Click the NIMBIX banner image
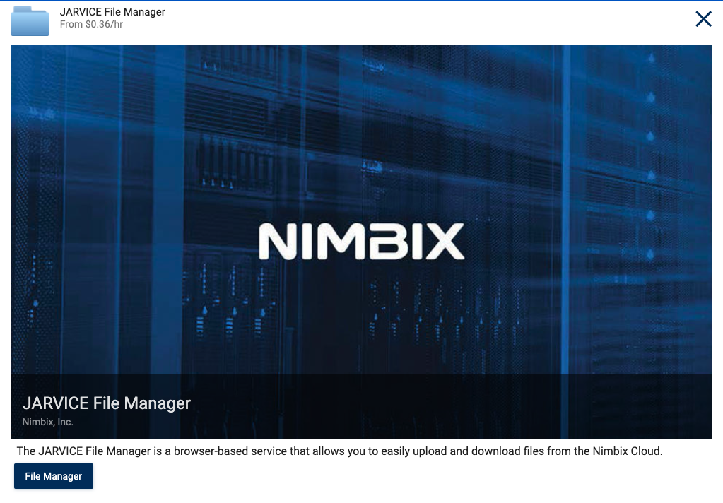Viewport: 723px width, 503px height. [x=362, y=241]
